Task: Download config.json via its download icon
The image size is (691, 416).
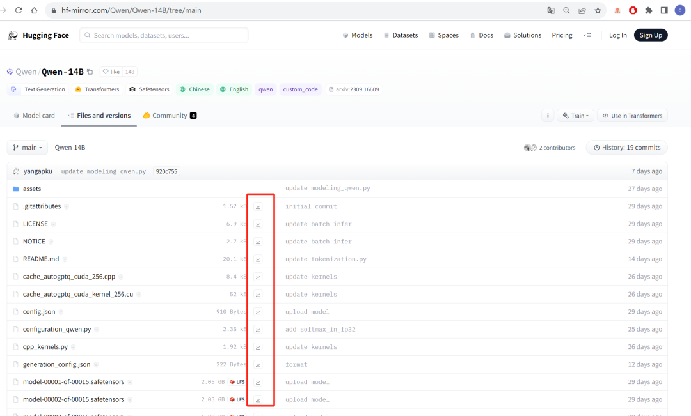Action: pos(258,312)
